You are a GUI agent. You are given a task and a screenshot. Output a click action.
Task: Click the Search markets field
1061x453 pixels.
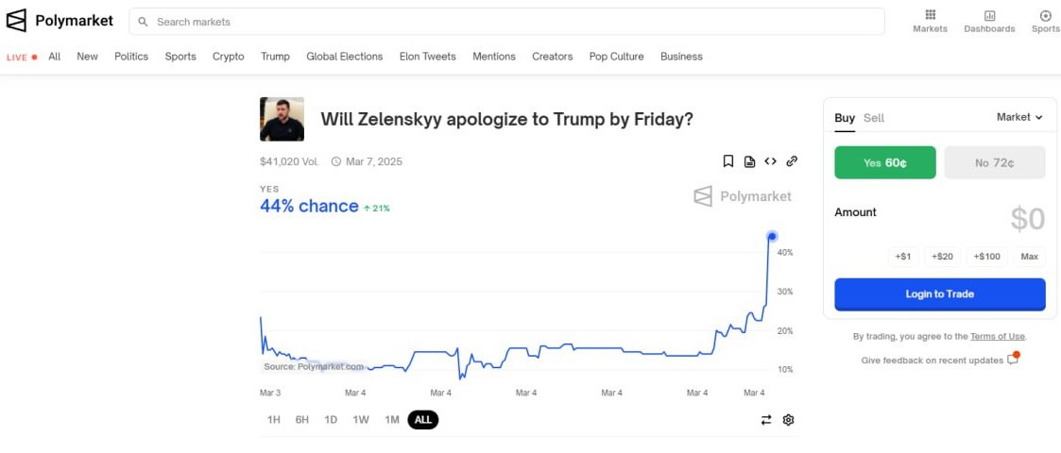coord(510,22)
